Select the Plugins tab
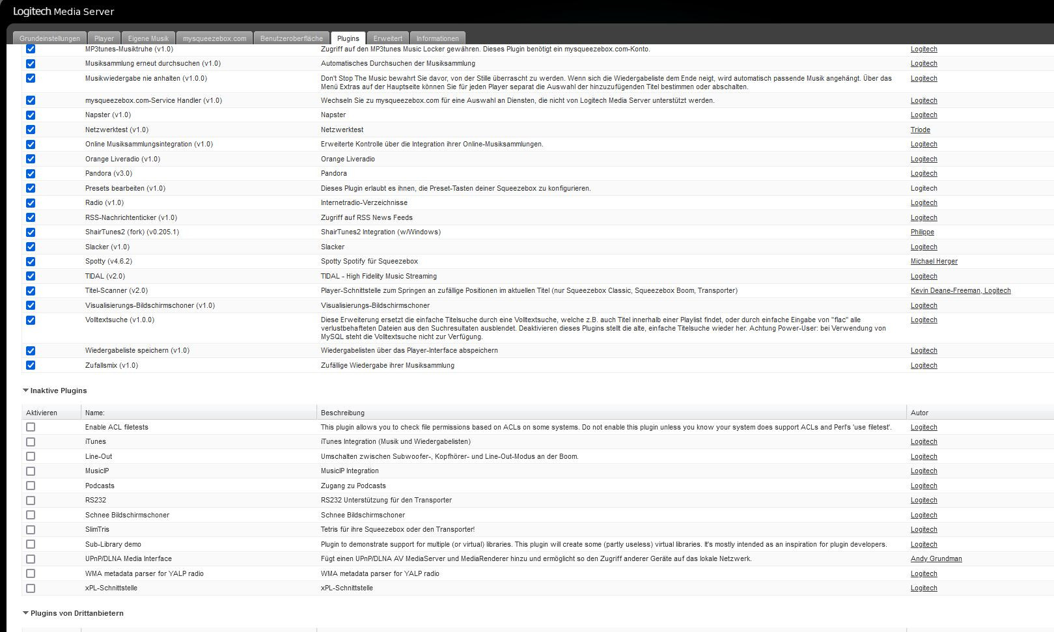 coord(348,38)
